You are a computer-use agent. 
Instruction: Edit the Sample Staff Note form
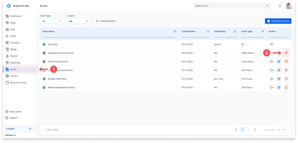tap(279, 79)
